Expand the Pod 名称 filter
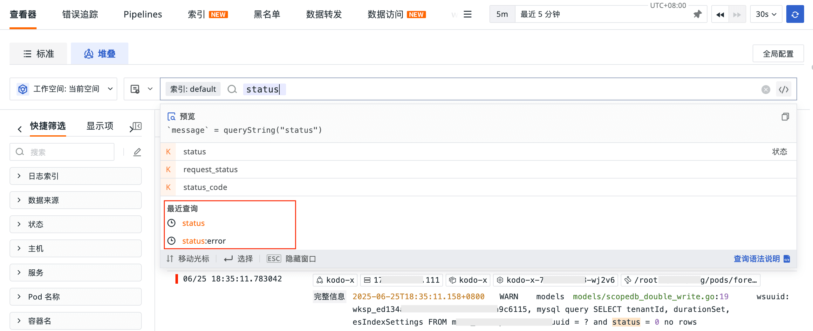The height and width of the screenshot is (331, 813). pos(76,297)
